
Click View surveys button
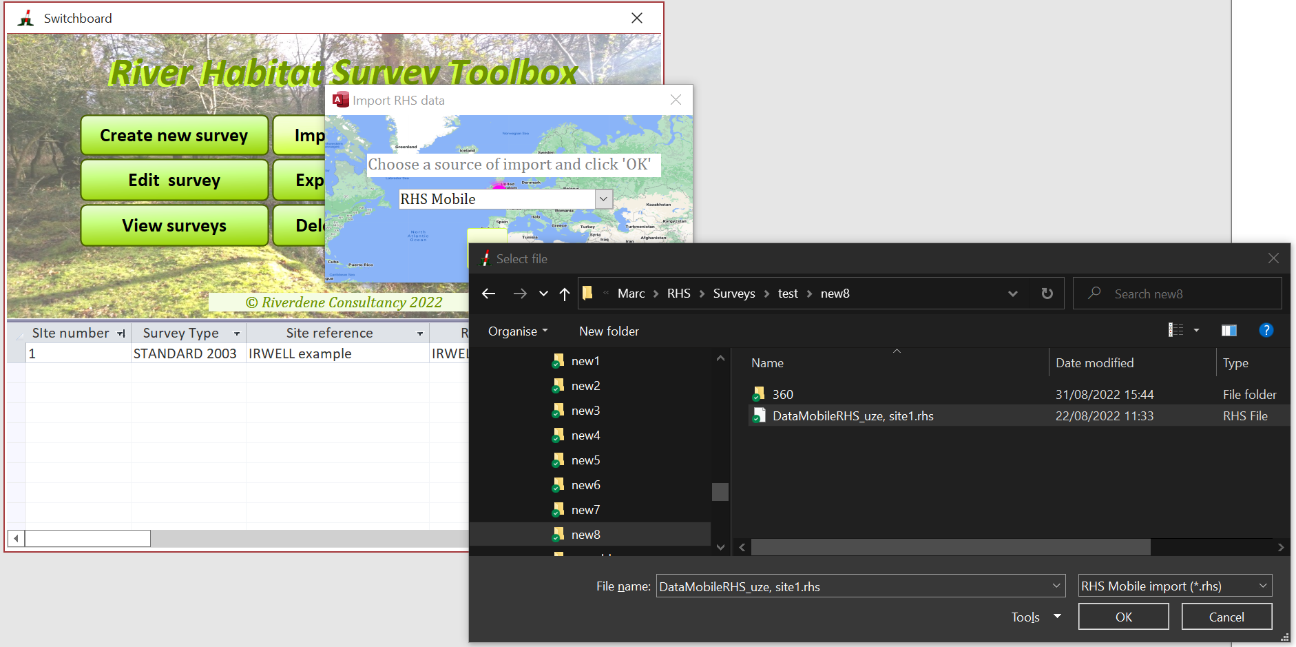pyautogui.click(x=174, y=225)
